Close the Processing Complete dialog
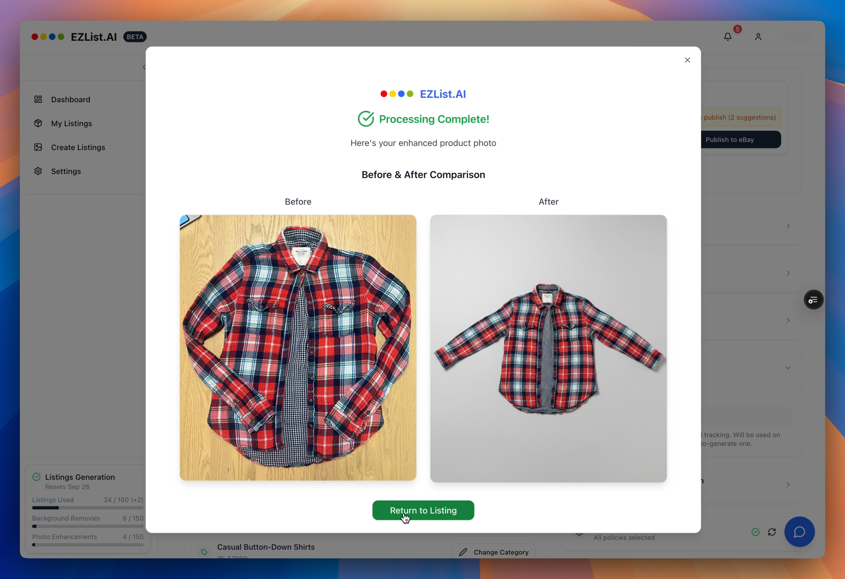The width and height of the screenshot is (845, 579). [687, 60]
